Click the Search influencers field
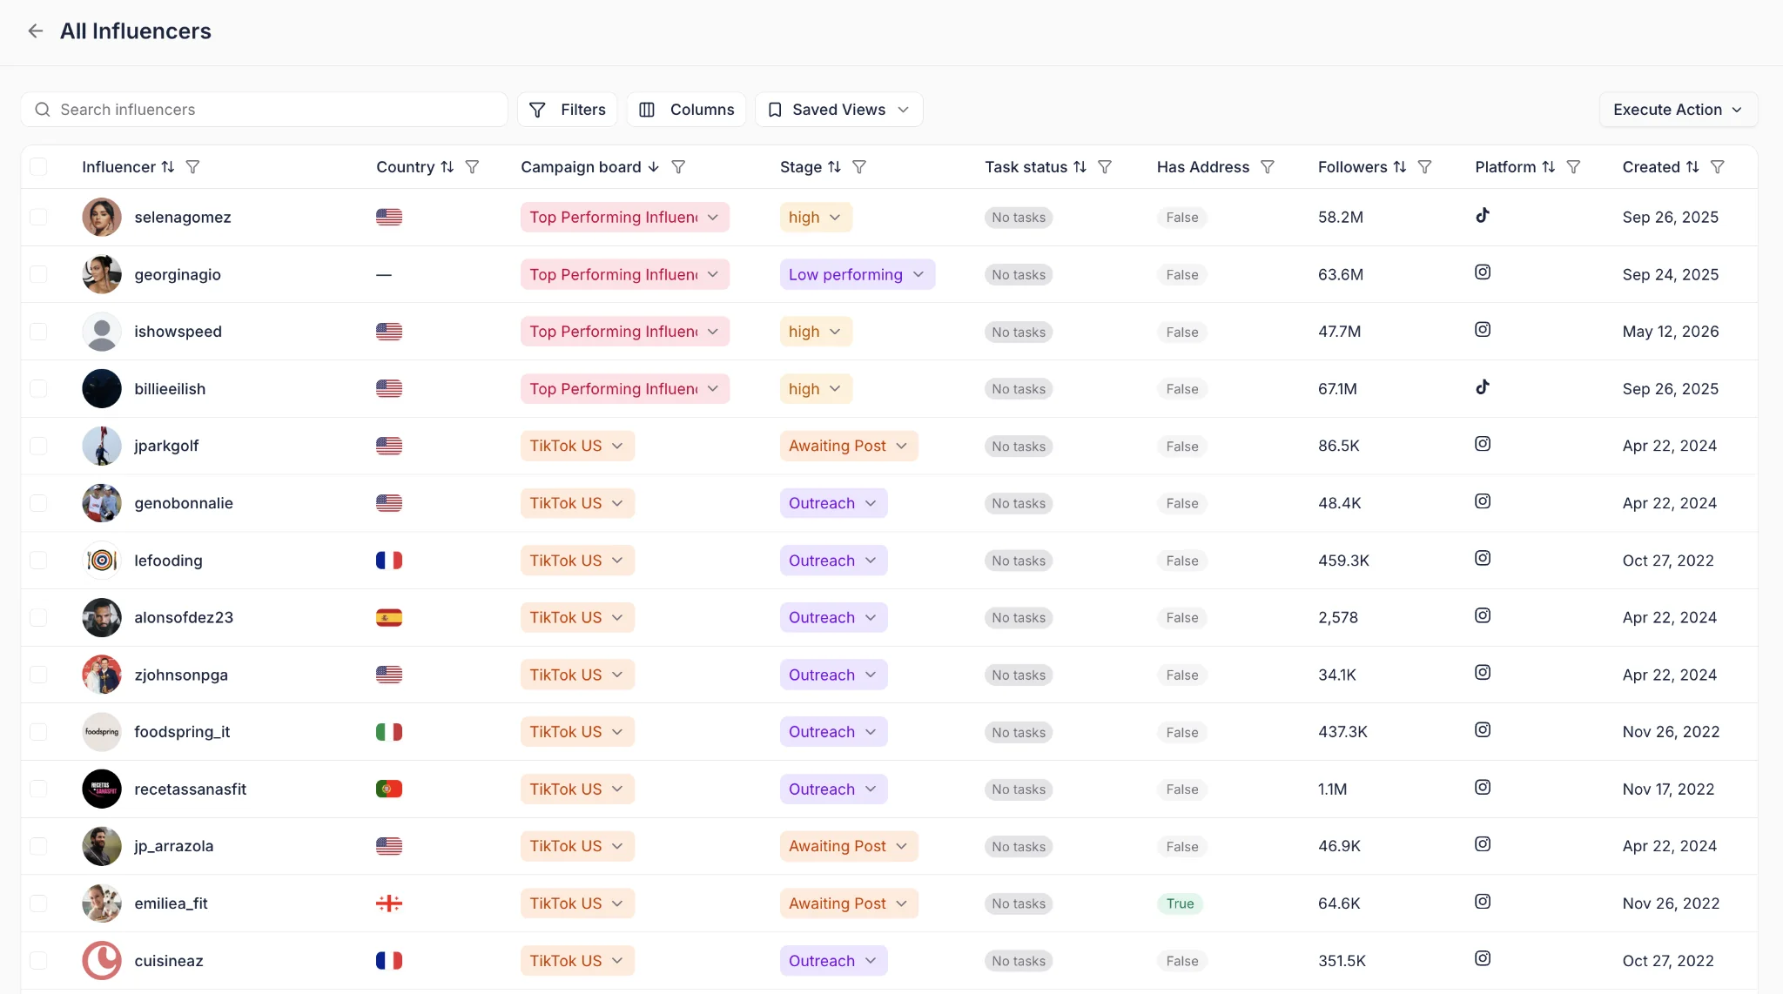Viewport: 1783px width, 994px height. point(264,110)
